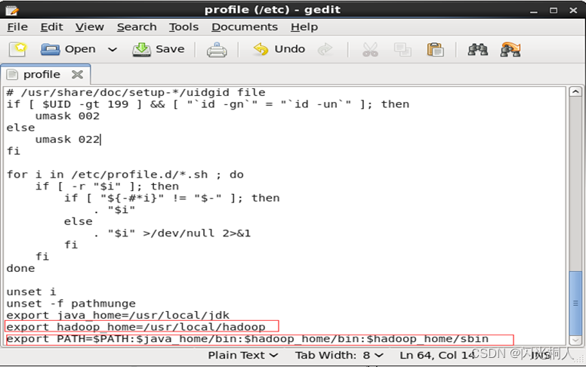
Task: Click the 'unset i' line
Action: 31,291
